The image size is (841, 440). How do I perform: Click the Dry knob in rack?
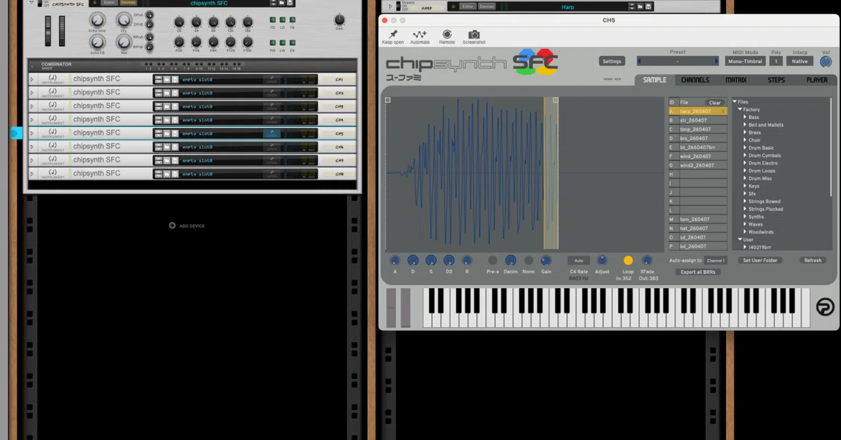pos(124,20)
